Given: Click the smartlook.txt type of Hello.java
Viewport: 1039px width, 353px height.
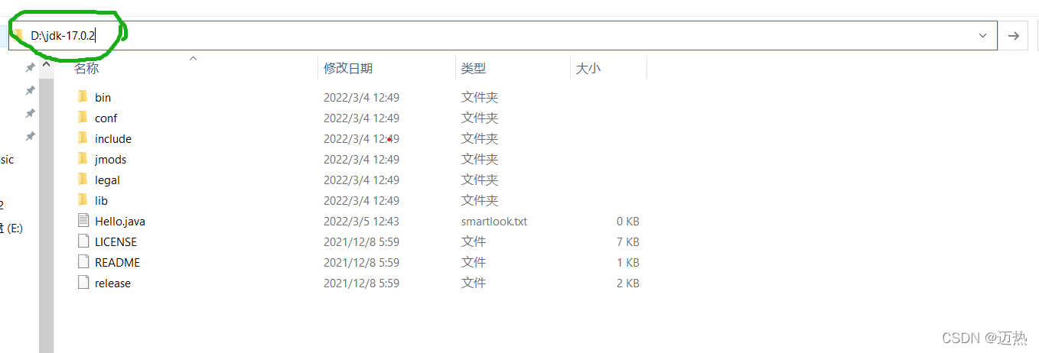Looking at the screenshot, I should pyautogui.click(x=494, y=222).
